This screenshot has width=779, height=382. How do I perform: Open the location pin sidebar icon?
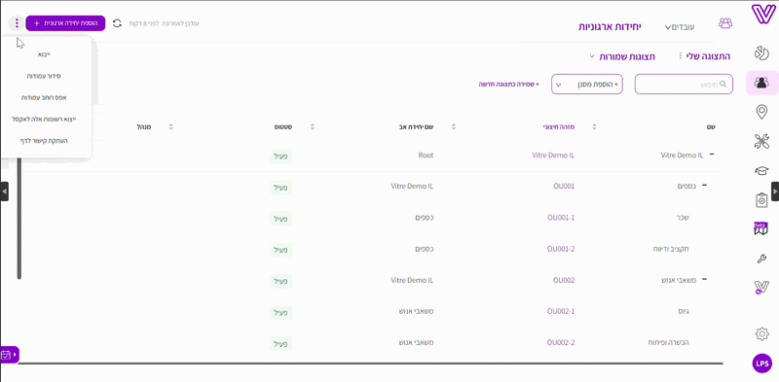tap(761, 113)
